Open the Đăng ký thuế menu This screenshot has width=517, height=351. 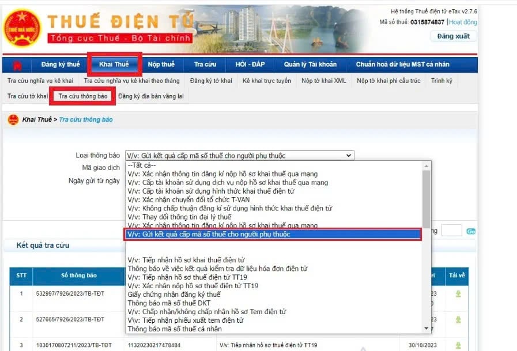[x=61, y=65]
